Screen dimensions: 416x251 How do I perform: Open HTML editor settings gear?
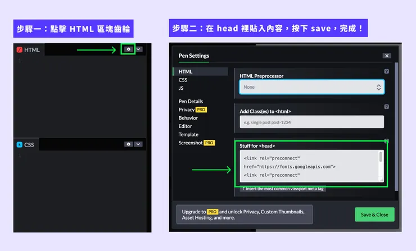(128, 49)
